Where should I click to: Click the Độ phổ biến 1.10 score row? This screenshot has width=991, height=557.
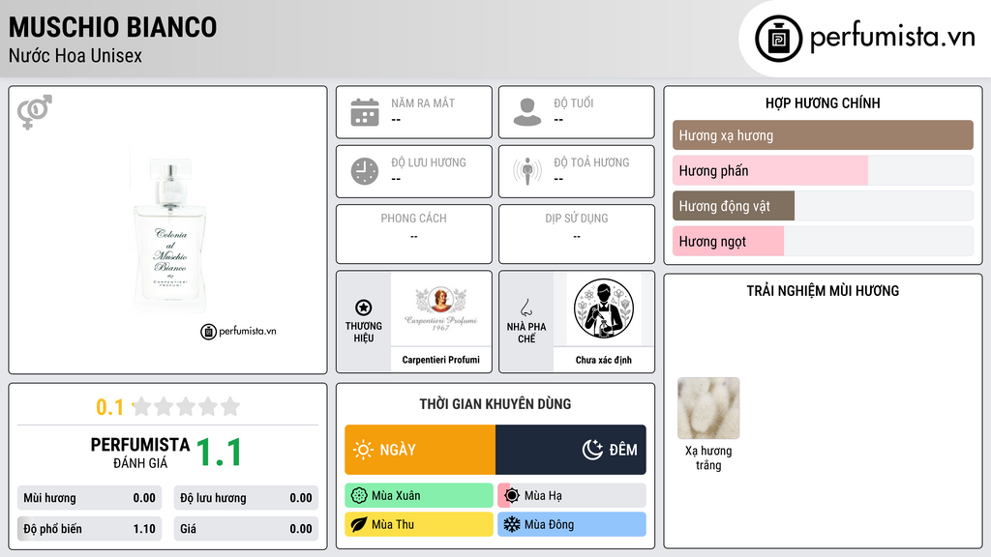click(90, 529)
